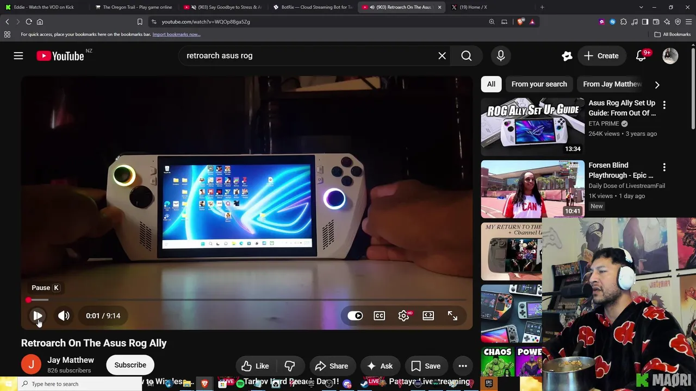The height and width of the screenshot is (391, 696).
Task: Go back in browser history
Action: pos(7,22)
